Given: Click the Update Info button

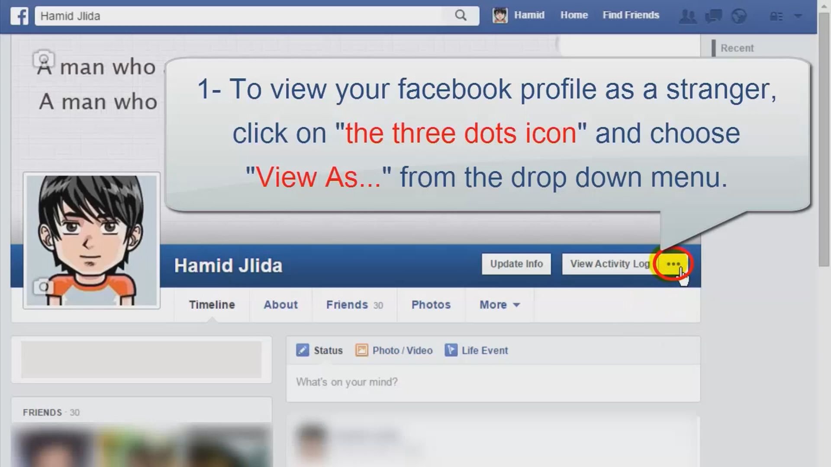Looking at the screenshot, I should [516, 264].
